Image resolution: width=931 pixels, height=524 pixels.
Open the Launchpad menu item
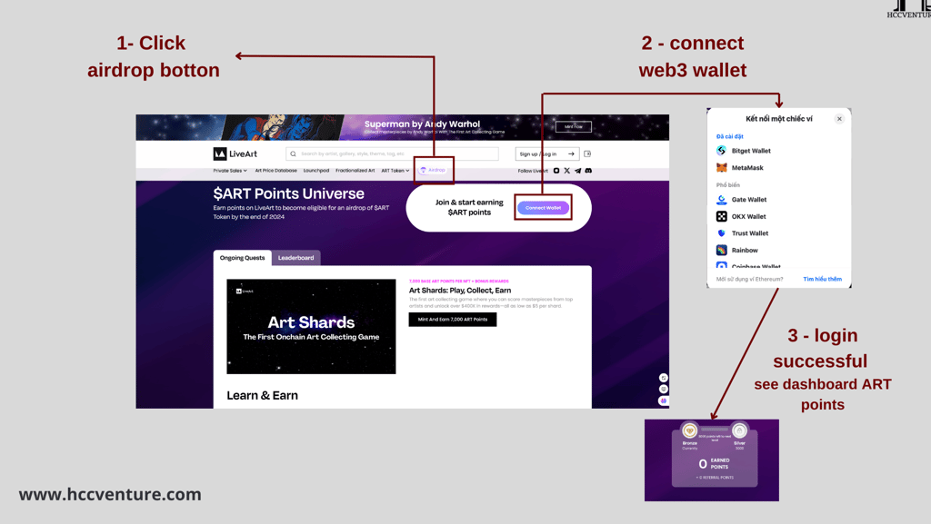click(315, 171)
